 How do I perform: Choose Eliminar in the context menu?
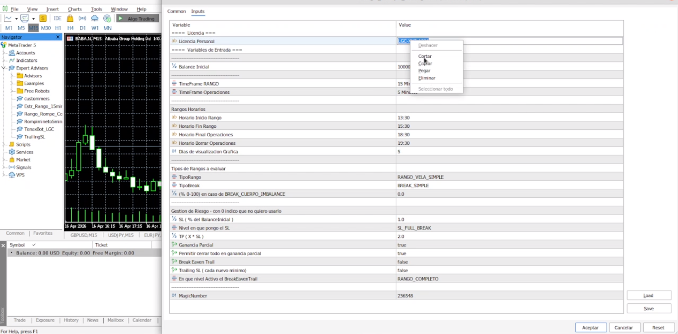pyautogui.click(x=426, y=78)
